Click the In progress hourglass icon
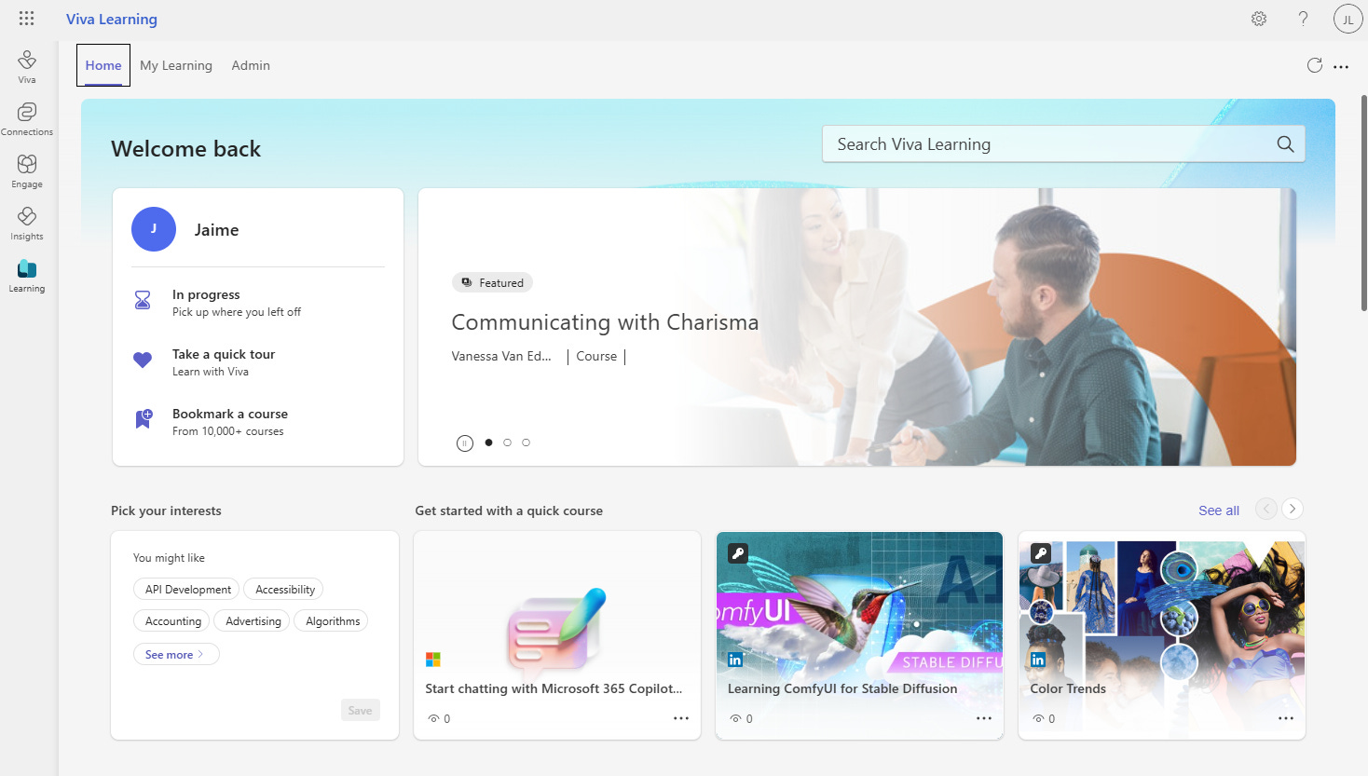 (143, 300)
